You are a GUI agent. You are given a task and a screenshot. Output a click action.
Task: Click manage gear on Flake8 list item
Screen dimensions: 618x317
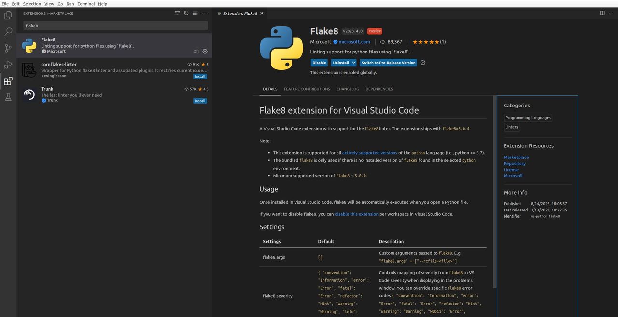tap(205, 52)
